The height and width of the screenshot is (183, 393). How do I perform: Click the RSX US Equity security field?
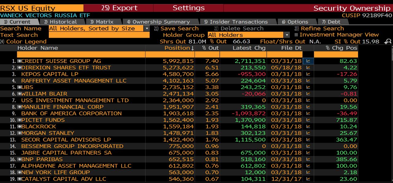[x=41, y=8]
